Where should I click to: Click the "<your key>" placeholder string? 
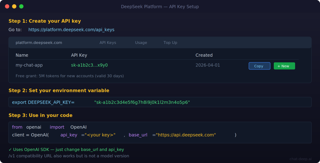[100, 135]
